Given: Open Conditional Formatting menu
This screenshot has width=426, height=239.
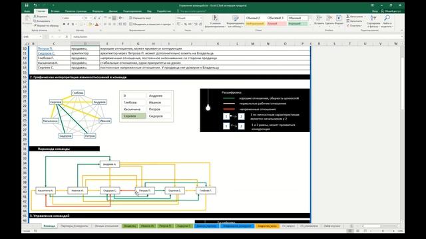Looking at the screenshot, I should tap(215, 21).
